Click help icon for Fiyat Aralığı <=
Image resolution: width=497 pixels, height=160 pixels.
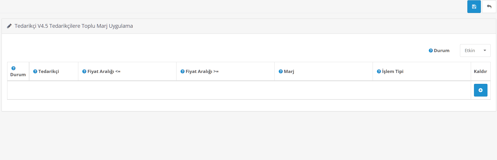[84, 71]
